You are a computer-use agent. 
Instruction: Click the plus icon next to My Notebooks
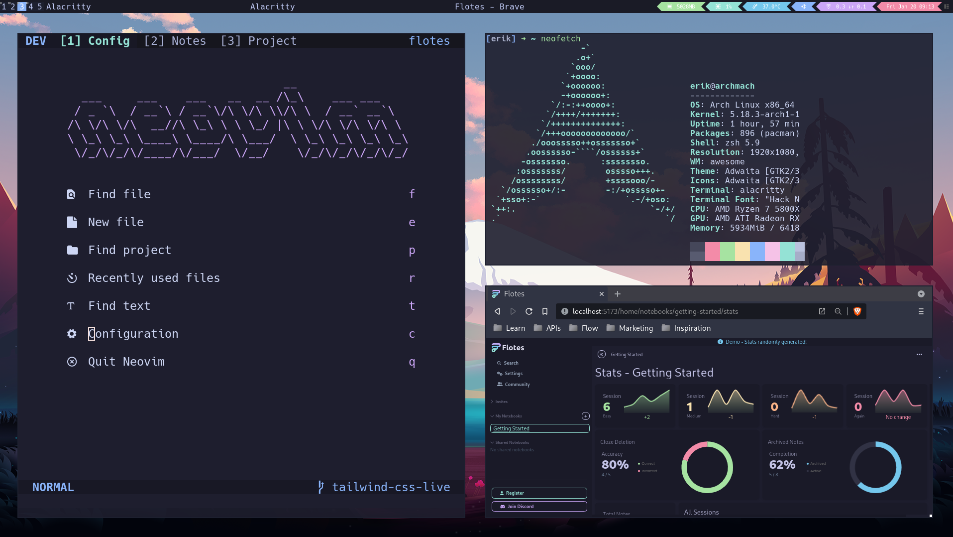coord(585,415)
